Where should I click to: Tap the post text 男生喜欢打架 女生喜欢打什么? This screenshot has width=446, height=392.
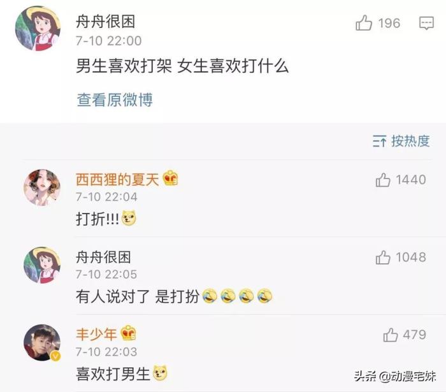182,66
